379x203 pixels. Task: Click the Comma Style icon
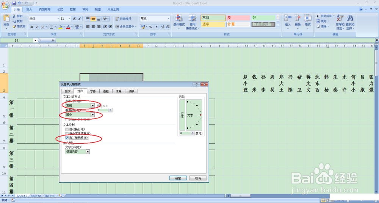[x=156, y=27]
